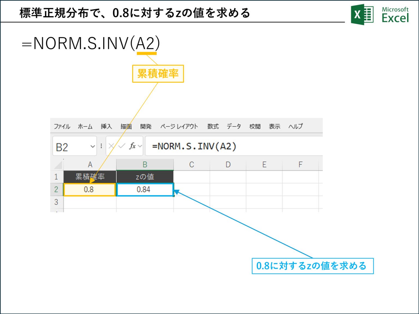Switch to the ホーム tab
Image resolution: width=419 pixels, height=314 pixels.
click(x=85, y=126)
